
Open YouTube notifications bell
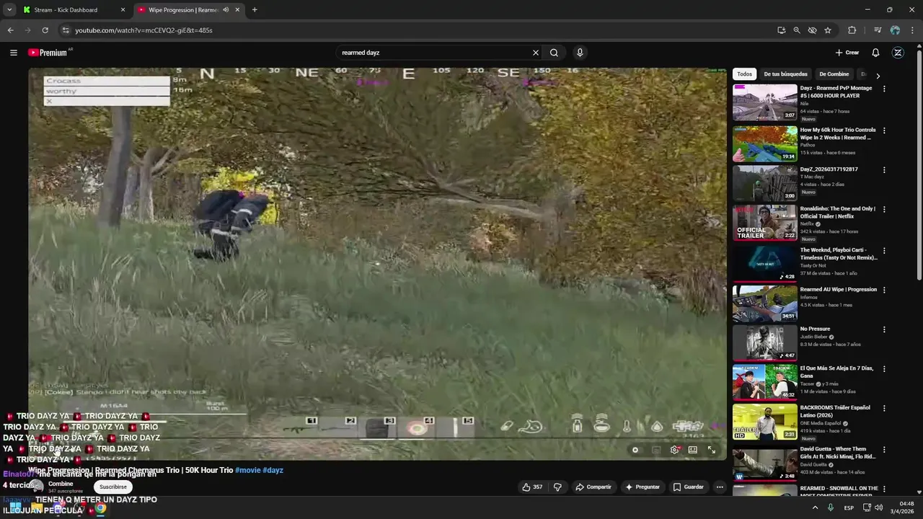pyautogui.click(x=875, y=53)
